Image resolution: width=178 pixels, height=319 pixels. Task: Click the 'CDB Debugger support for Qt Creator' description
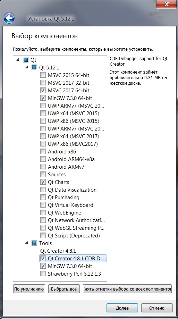click(138, 61)
